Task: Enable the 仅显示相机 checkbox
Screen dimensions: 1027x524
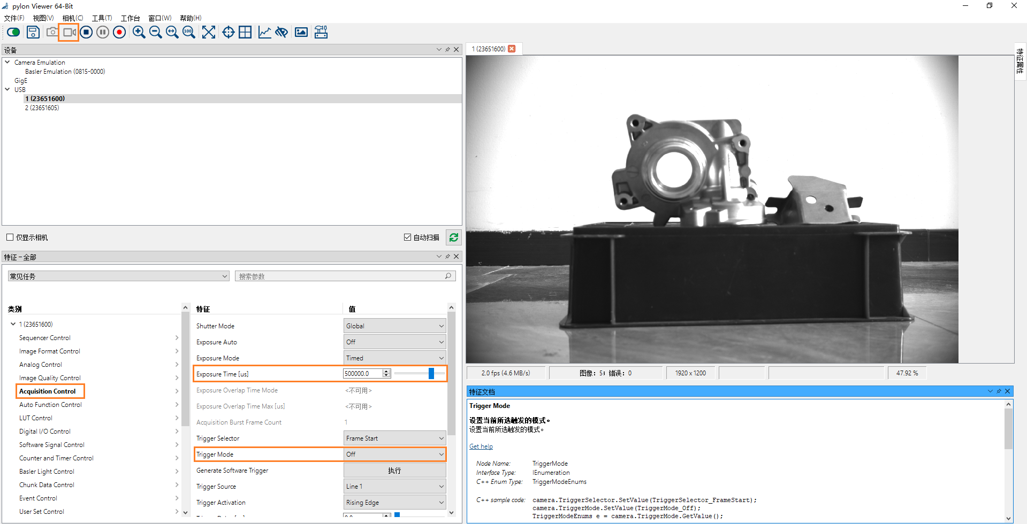Action: [x=10, y=237]
